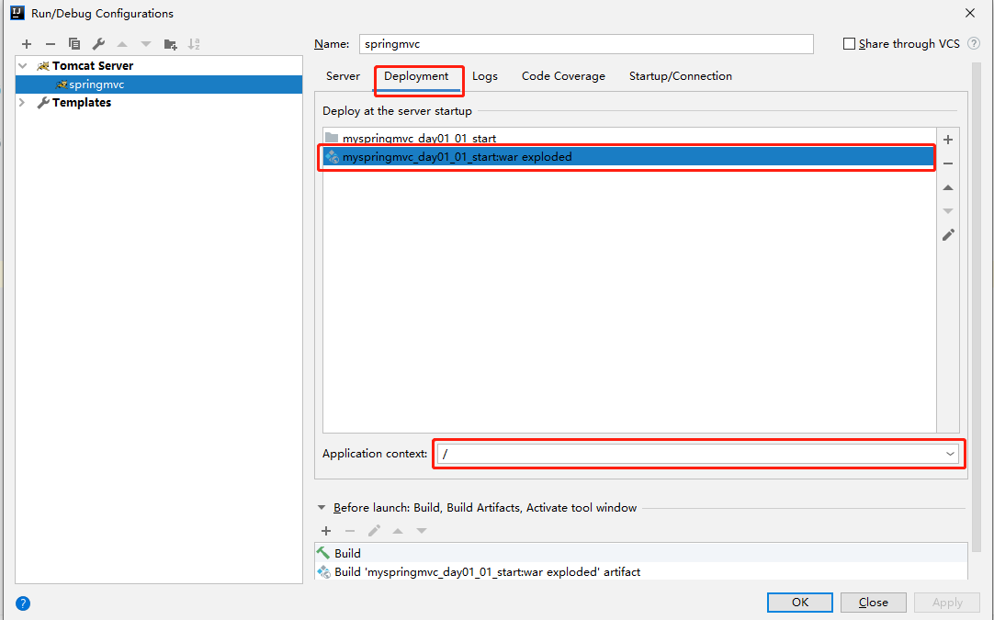Sort configurations alphabetically
Image resolution: width=994 pixels, height=620 pixels.
[x=194, y=44]
